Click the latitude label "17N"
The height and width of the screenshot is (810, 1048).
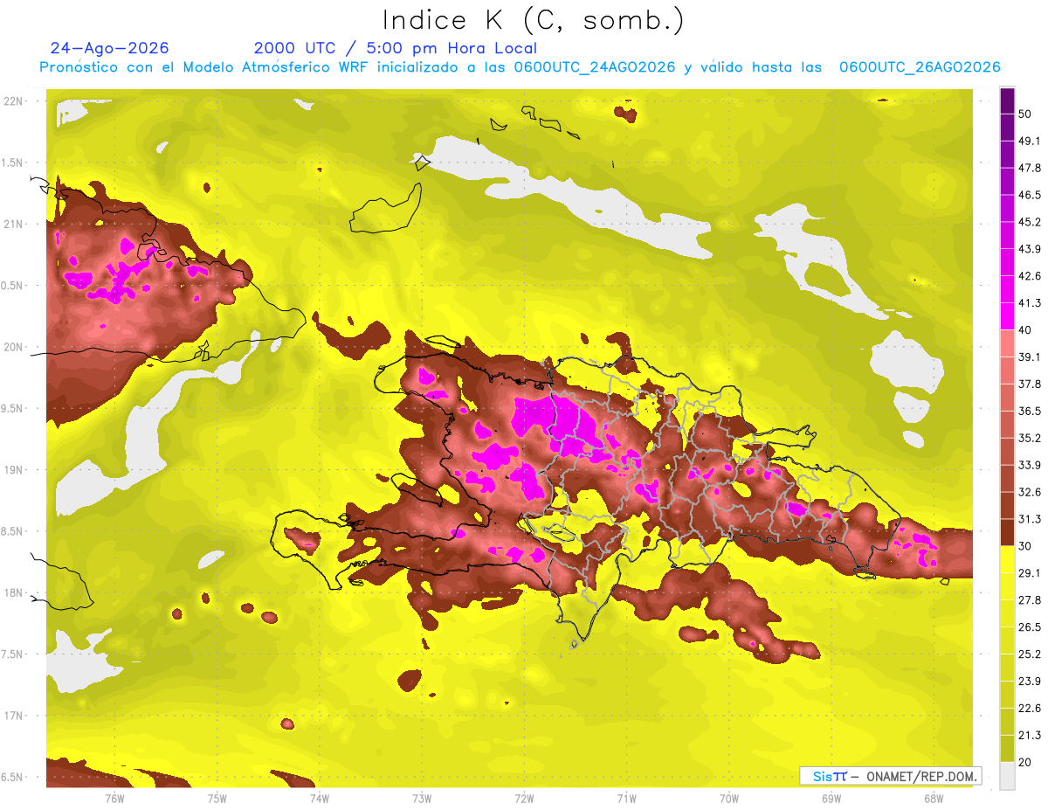(13, 716)
